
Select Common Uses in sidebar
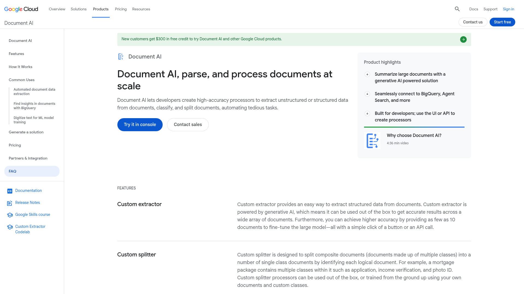point(22,80)
